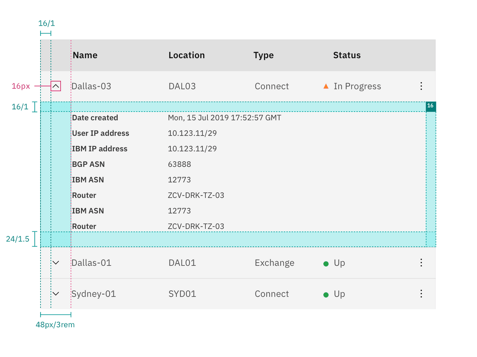
Task: Open overflow menu for Dallas-01 row
Action: 421,263
